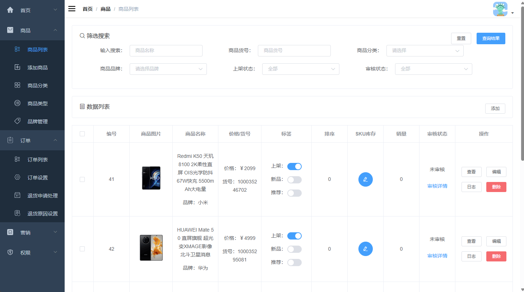
Task: Disable 上架 switch for Redmi K50
Action: coord(294,166)
